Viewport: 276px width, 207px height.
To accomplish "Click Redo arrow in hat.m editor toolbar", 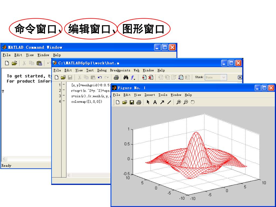I will coord(106,77).
